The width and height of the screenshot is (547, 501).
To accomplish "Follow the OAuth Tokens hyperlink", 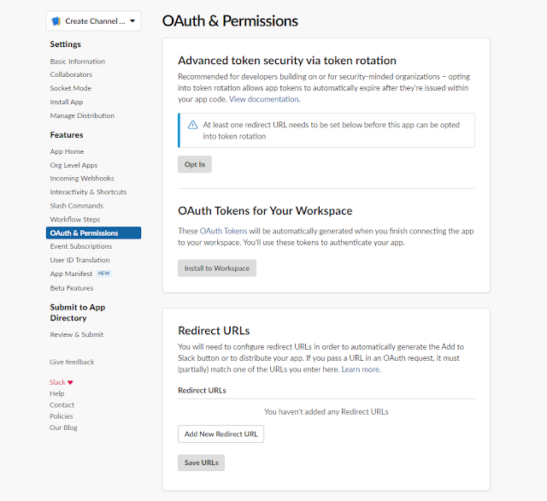I will (x=223, y=231).
